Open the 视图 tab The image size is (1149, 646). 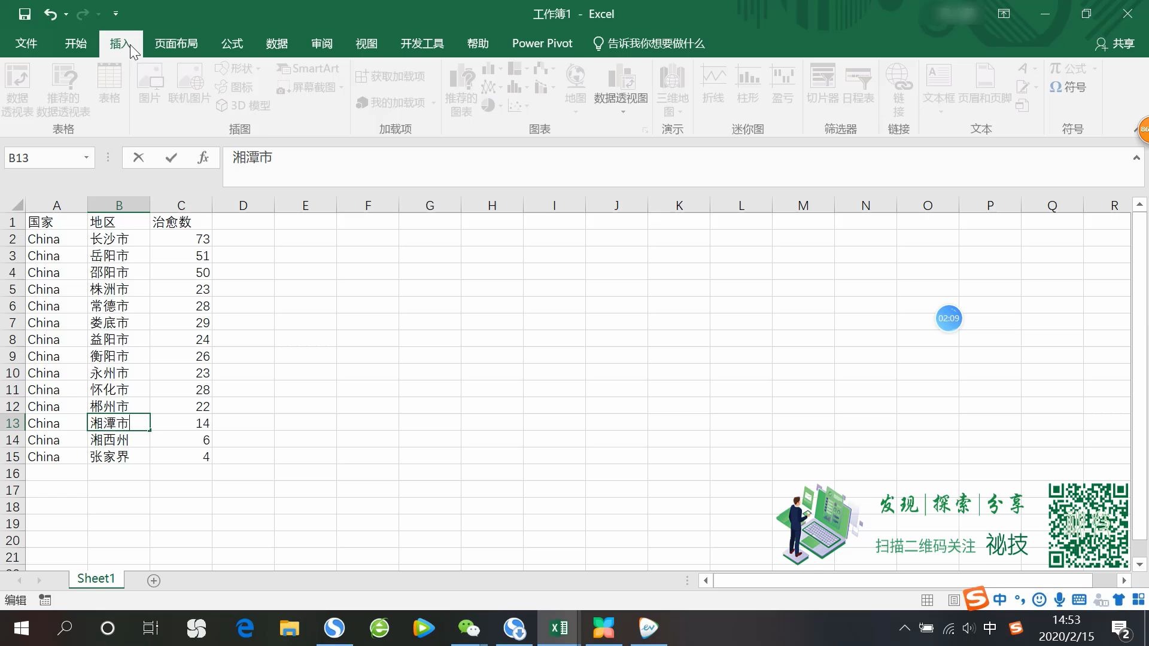[x=366, y=44]
